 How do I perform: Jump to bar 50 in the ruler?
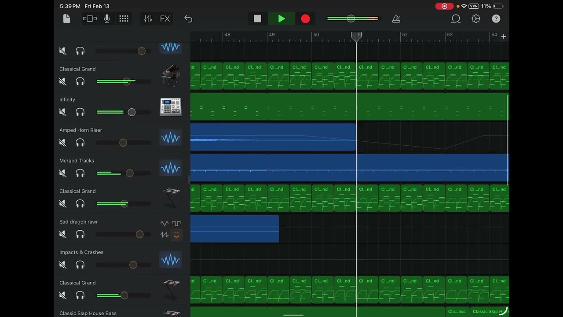316,34
